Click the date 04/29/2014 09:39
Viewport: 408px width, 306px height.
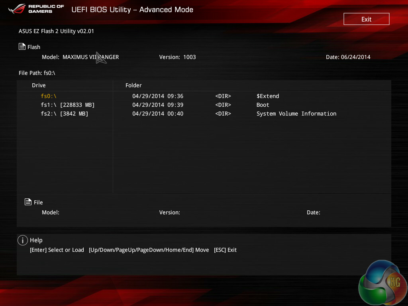pos(158,105)
